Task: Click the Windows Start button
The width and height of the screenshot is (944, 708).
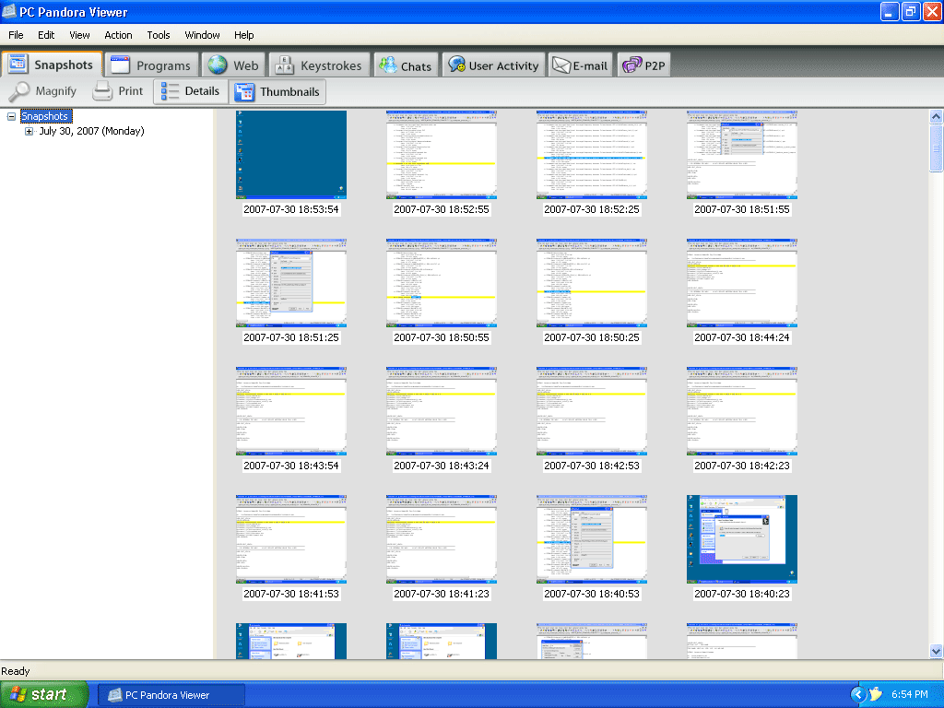Action: pos(43,694)
